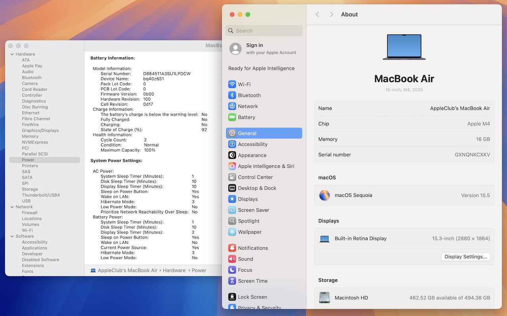The height and width of the screenshot is (316, 507).
Task: Click the Apple Intelligence & Siri icon
Action: coord(232,166)
